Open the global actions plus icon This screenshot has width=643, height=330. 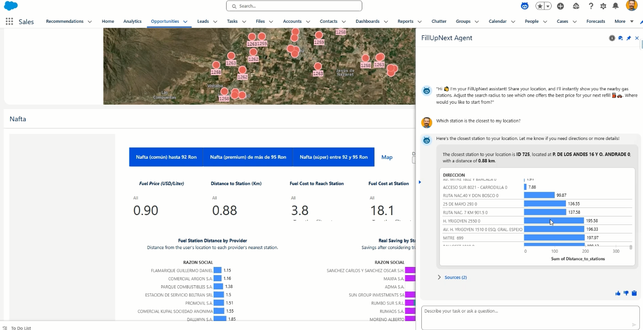click(561, 6)
